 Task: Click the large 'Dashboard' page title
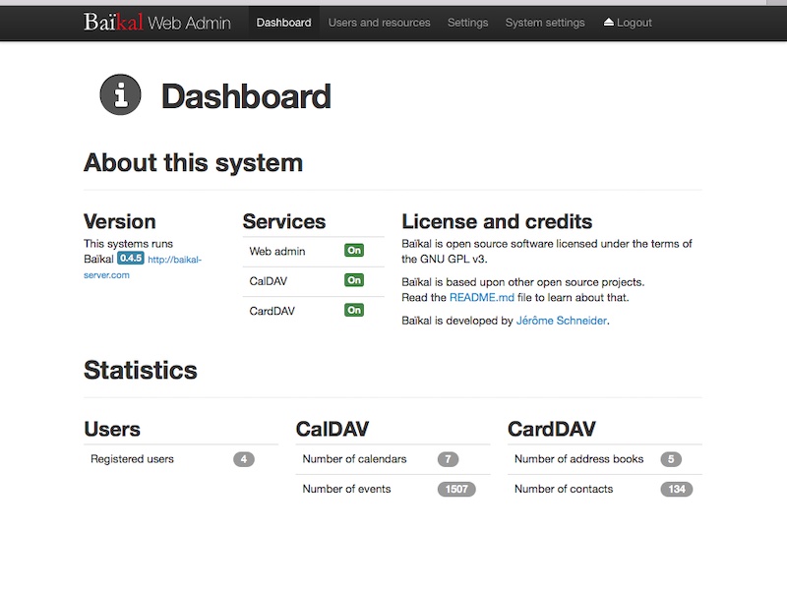pos(246,96)
